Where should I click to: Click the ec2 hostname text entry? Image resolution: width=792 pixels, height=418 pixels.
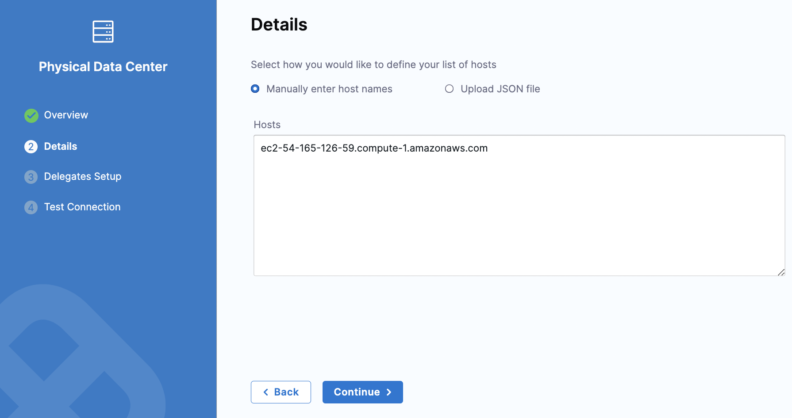pyautogui.click(x=374, y=148)
